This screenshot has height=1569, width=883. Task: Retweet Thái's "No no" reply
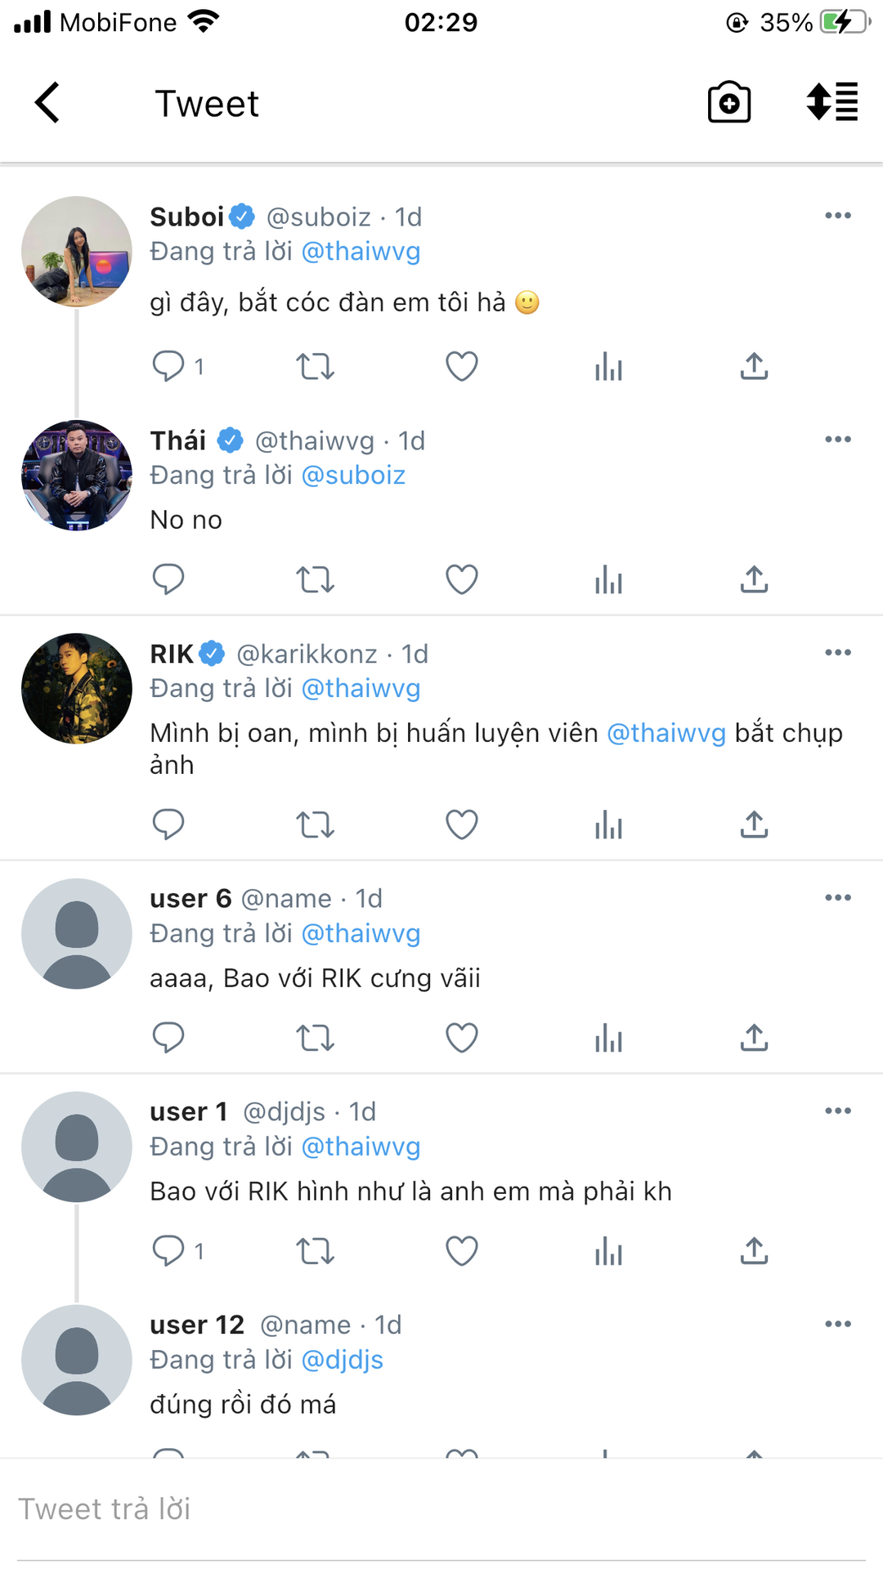(315, 579)
